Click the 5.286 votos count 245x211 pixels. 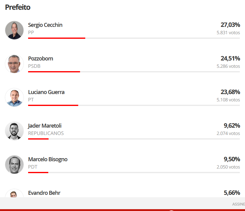point(228,66)
